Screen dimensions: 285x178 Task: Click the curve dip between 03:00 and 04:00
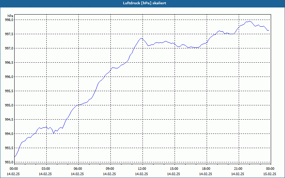click(x=53, y=133)
